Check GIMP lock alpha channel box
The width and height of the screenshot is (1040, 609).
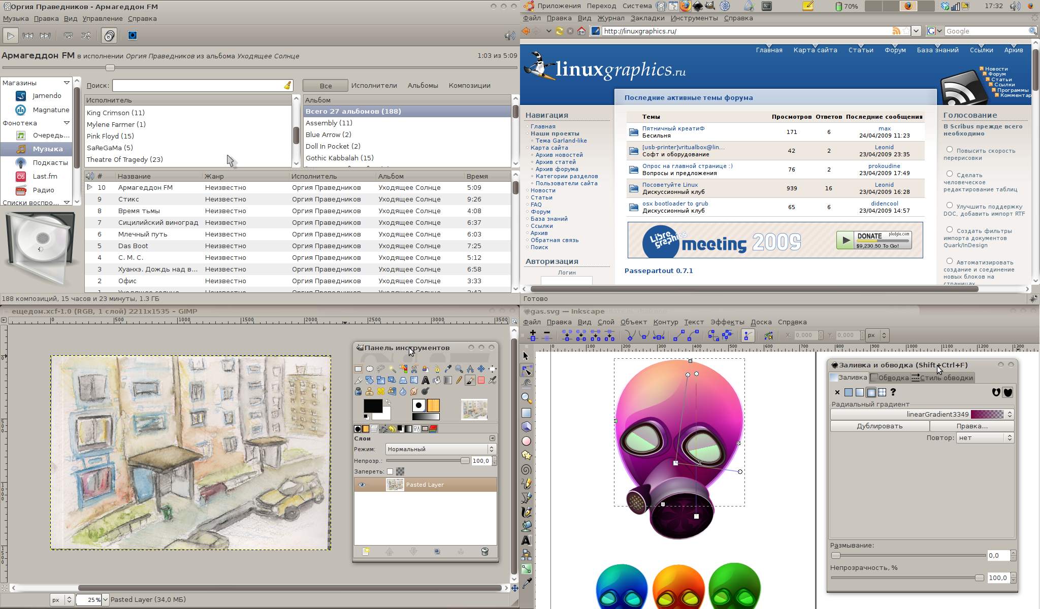[x=390, y=471]
